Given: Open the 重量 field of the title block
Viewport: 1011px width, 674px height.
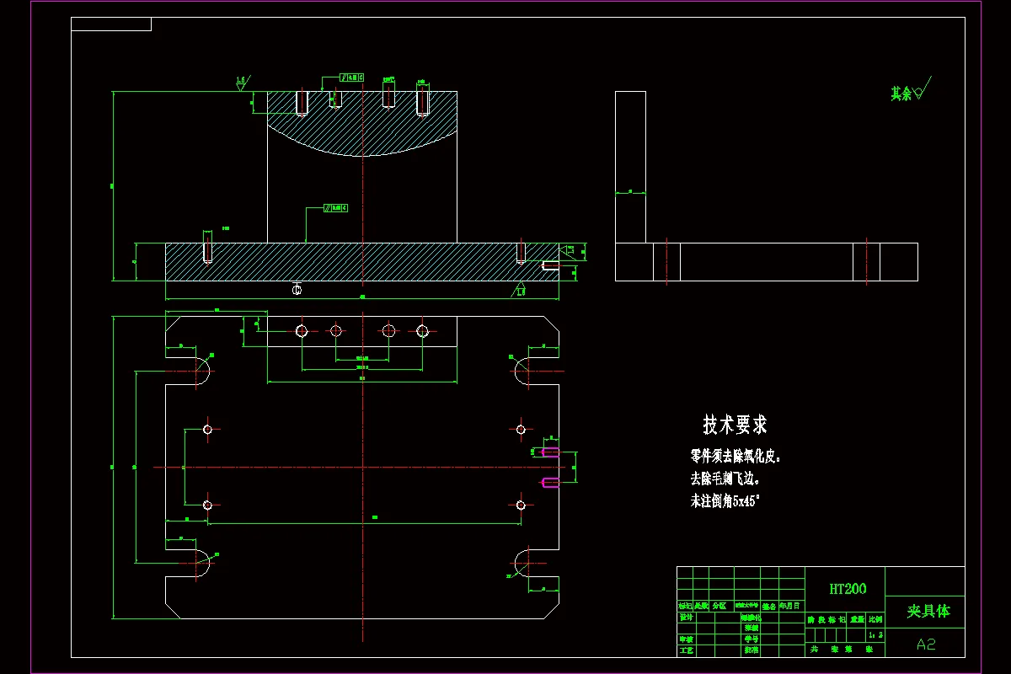Looking at the screenshot, I should tap(856, 620).
